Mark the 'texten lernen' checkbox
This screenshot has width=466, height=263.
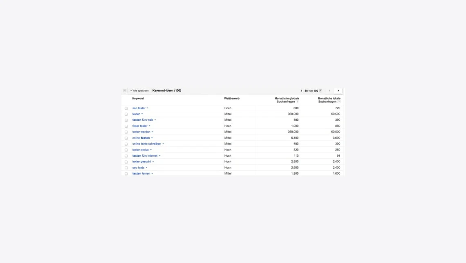[126, 174]
